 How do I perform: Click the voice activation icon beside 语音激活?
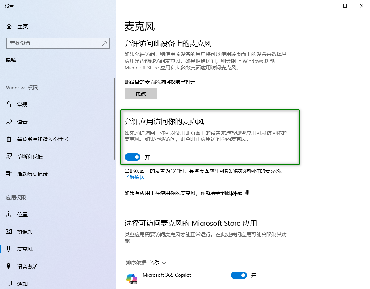pyautogui.click(x=9, y=266)
